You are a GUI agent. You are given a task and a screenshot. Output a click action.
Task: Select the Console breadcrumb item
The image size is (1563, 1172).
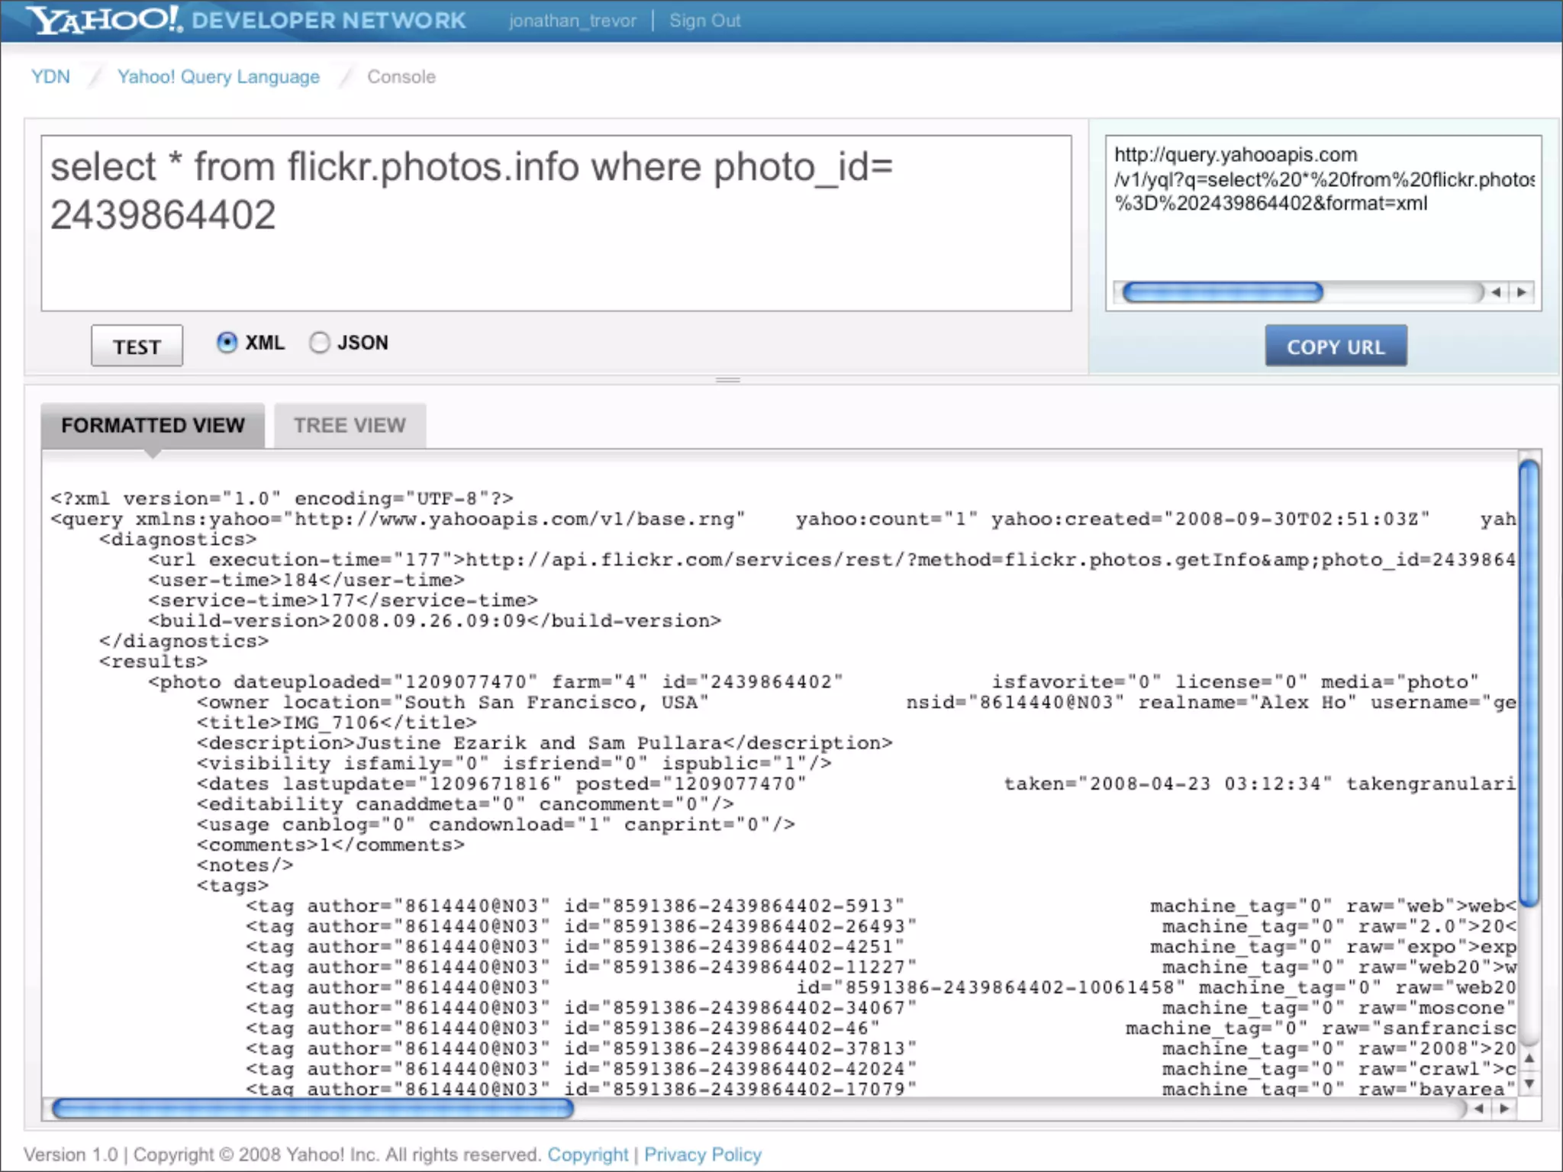[401, 77]
